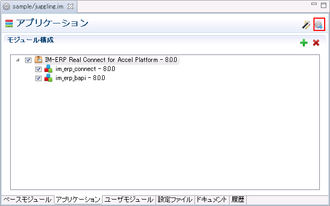Click the application stacked bars header icon
The height and width of the screenshot is (206, 330).
(9, 23)
